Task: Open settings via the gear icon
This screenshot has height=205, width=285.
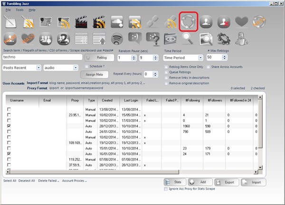Action: (x=224, y=39)
